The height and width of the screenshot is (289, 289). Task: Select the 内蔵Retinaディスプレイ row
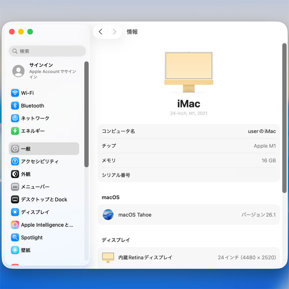[188, 257]
